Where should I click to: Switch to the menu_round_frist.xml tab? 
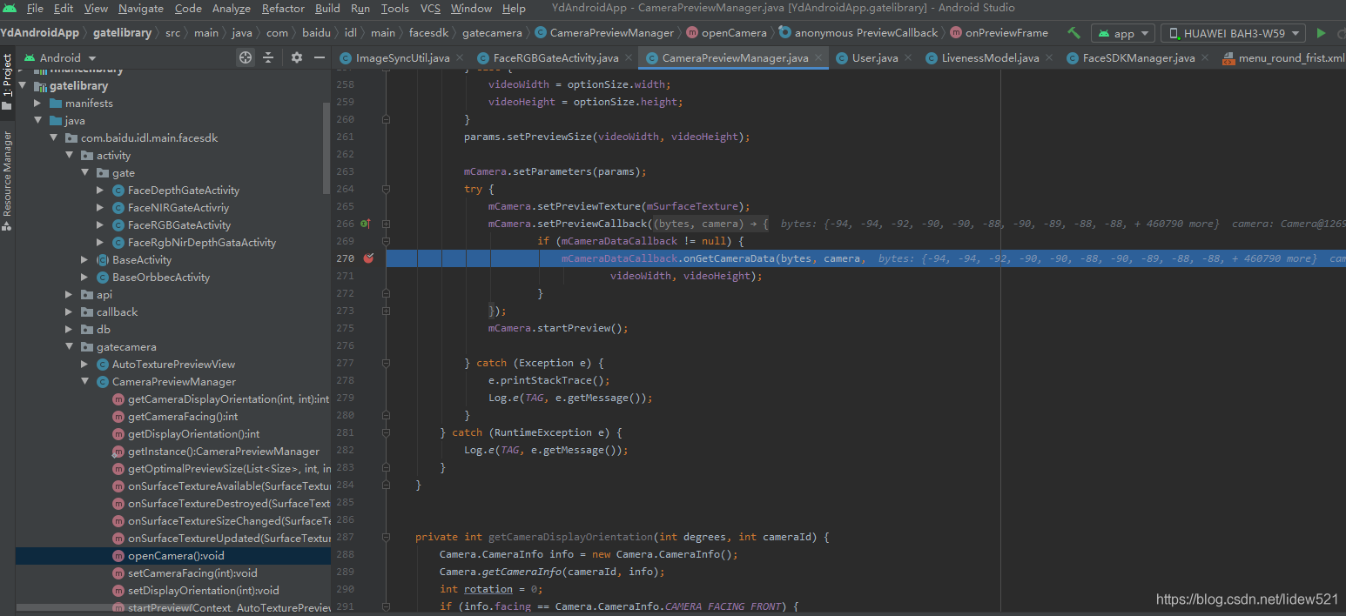pos(1284,58)
